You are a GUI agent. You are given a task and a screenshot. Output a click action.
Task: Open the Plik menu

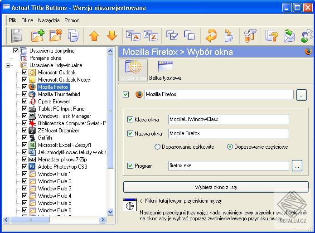(x=12, y=20)
